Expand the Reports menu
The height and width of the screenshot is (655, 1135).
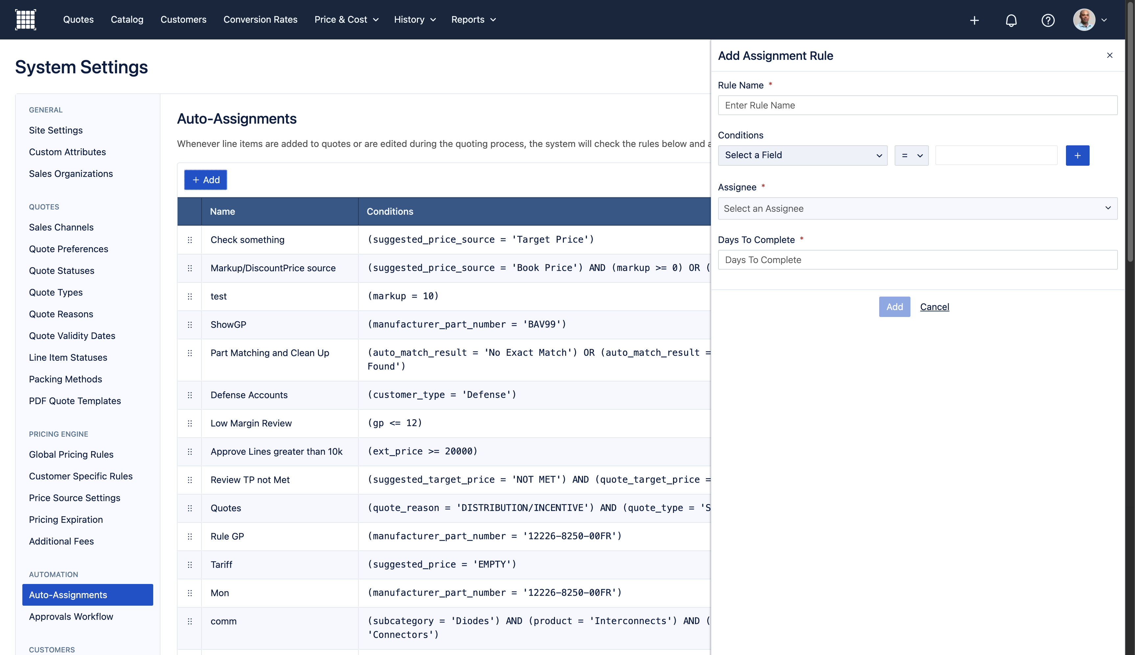pos(473,19)
